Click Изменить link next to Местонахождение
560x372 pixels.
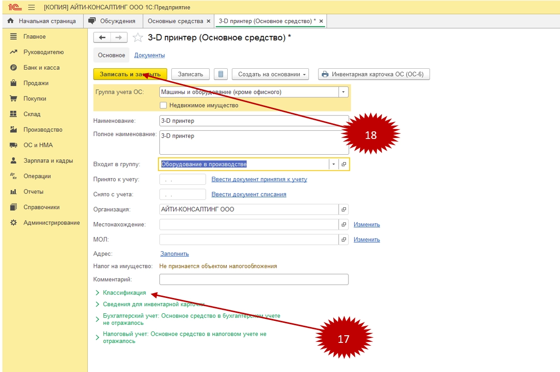point(367,224)
